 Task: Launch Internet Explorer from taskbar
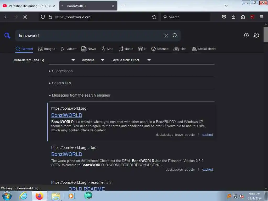coord(23,196)
